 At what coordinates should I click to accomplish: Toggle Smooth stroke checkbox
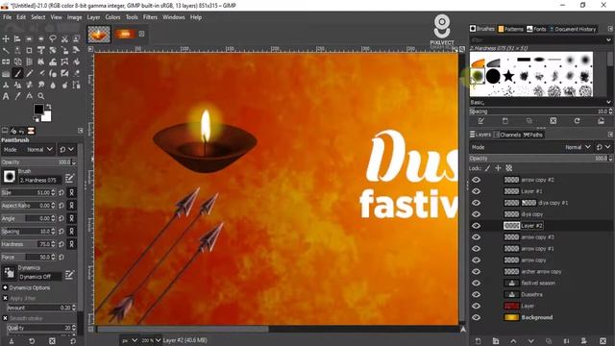click(6, 318)
